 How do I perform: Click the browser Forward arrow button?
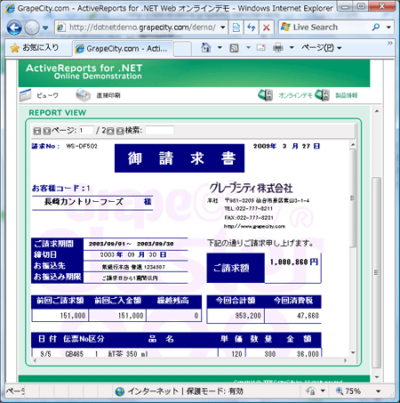pyautogui.click(x=31, y=28)
